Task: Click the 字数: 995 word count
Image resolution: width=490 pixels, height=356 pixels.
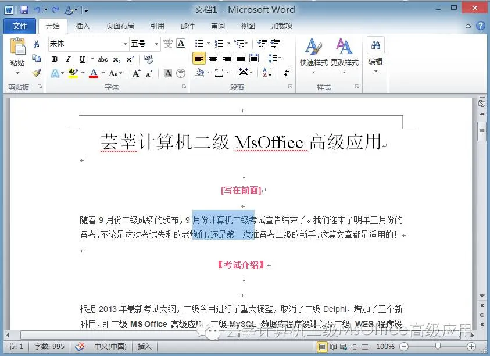Action: (x=49, y=346)
